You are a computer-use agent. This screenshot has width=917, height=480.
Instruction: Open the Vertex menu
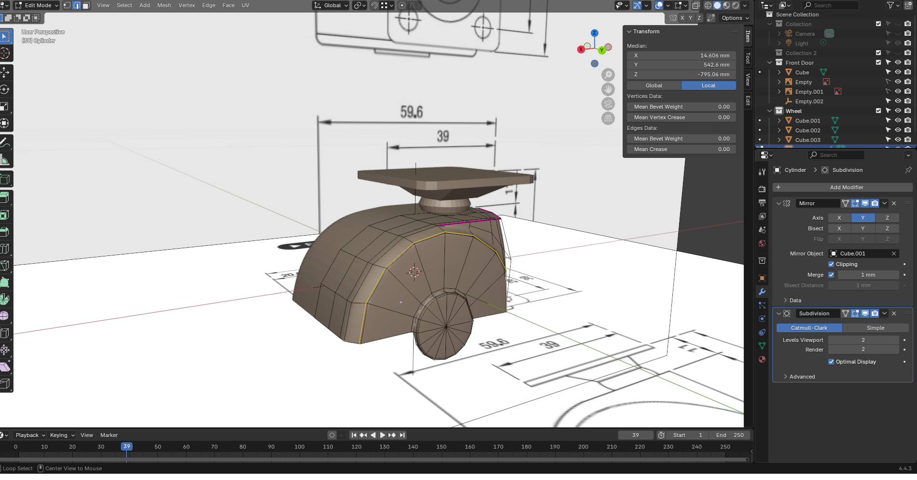187,5
